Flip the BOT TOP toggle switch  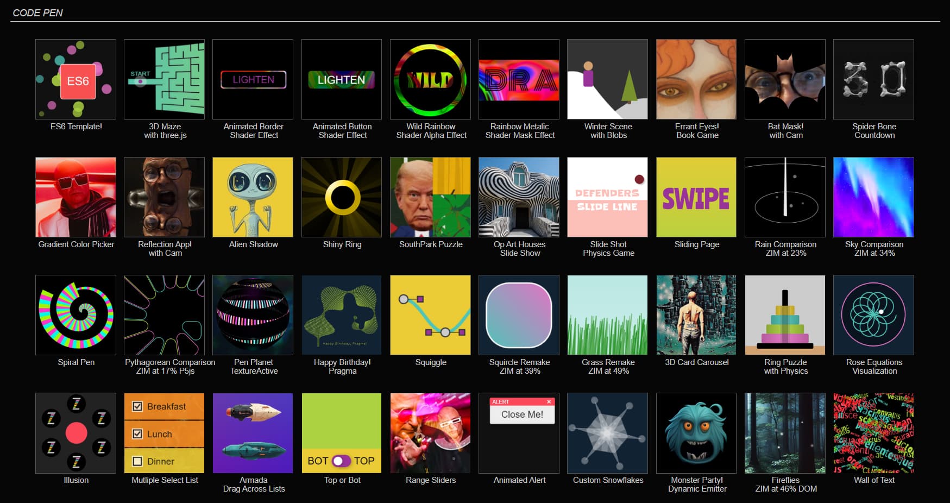coord(341,461)
